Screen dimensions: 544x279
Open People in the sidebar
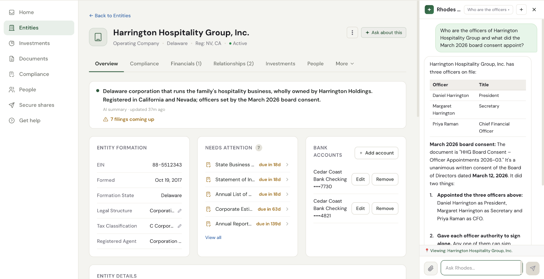coord(39,90)
